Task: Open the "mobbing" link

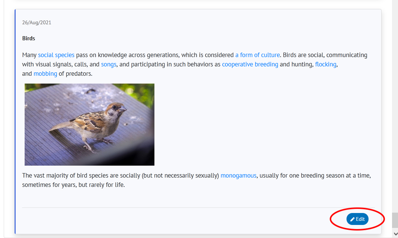Action: pos(45,74)
